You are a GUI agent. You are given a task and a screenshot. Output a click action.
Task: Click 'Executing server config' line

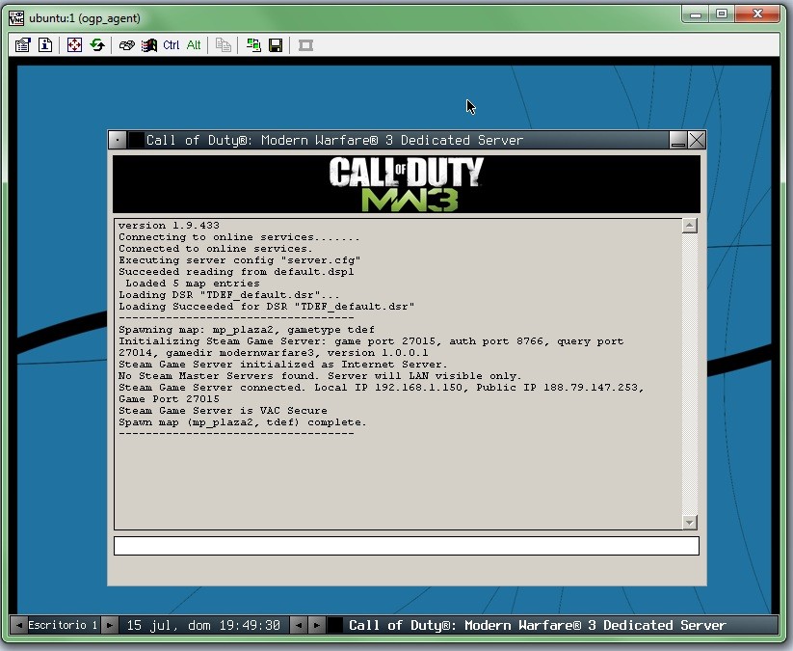pyautogui.click(x=240, y=260)
